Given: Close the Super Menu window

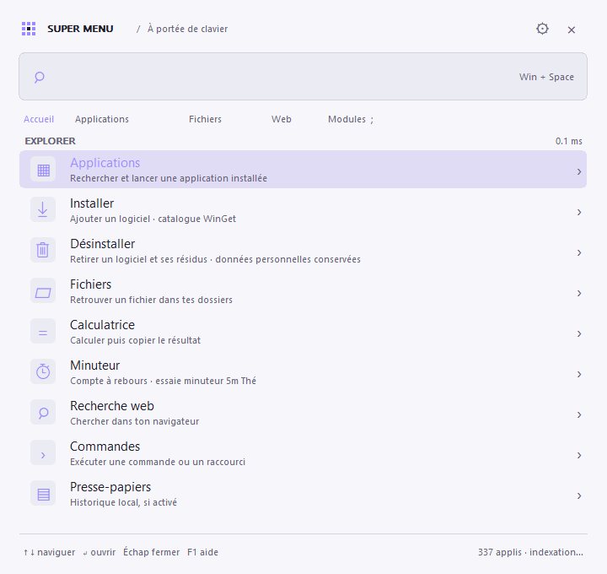Looking at the screenshot, I should pos(571,30).
